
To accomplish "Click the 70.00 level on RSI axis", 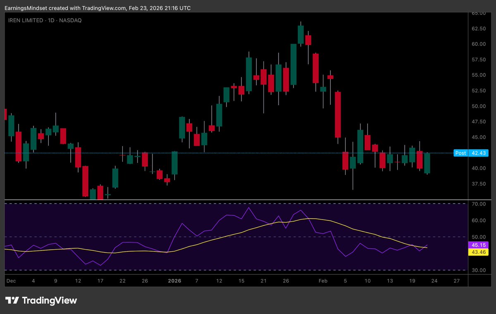I will coord(478,204).
